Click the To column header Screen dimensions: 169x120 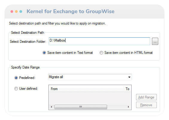[x=127, y=89]
